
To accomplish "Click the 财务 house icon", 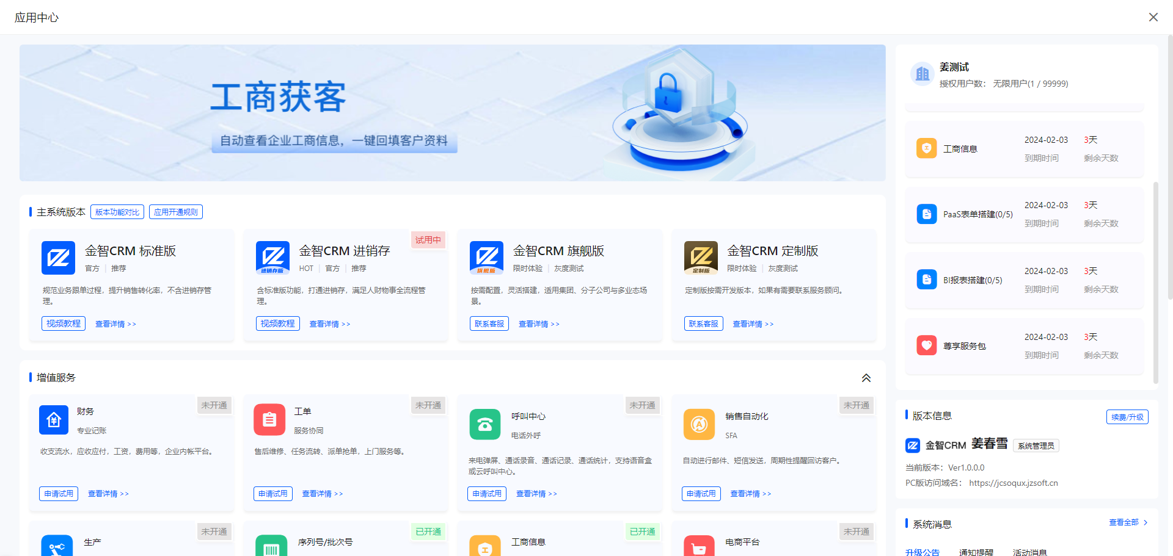I will (54, 420).
